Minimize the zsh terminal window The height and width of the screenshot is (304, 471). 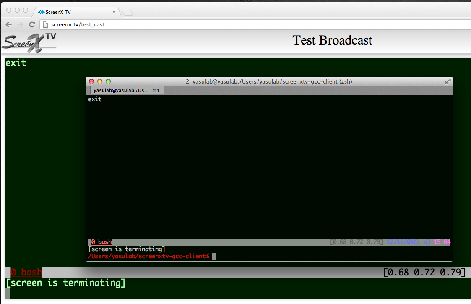(x=100, y=81)
